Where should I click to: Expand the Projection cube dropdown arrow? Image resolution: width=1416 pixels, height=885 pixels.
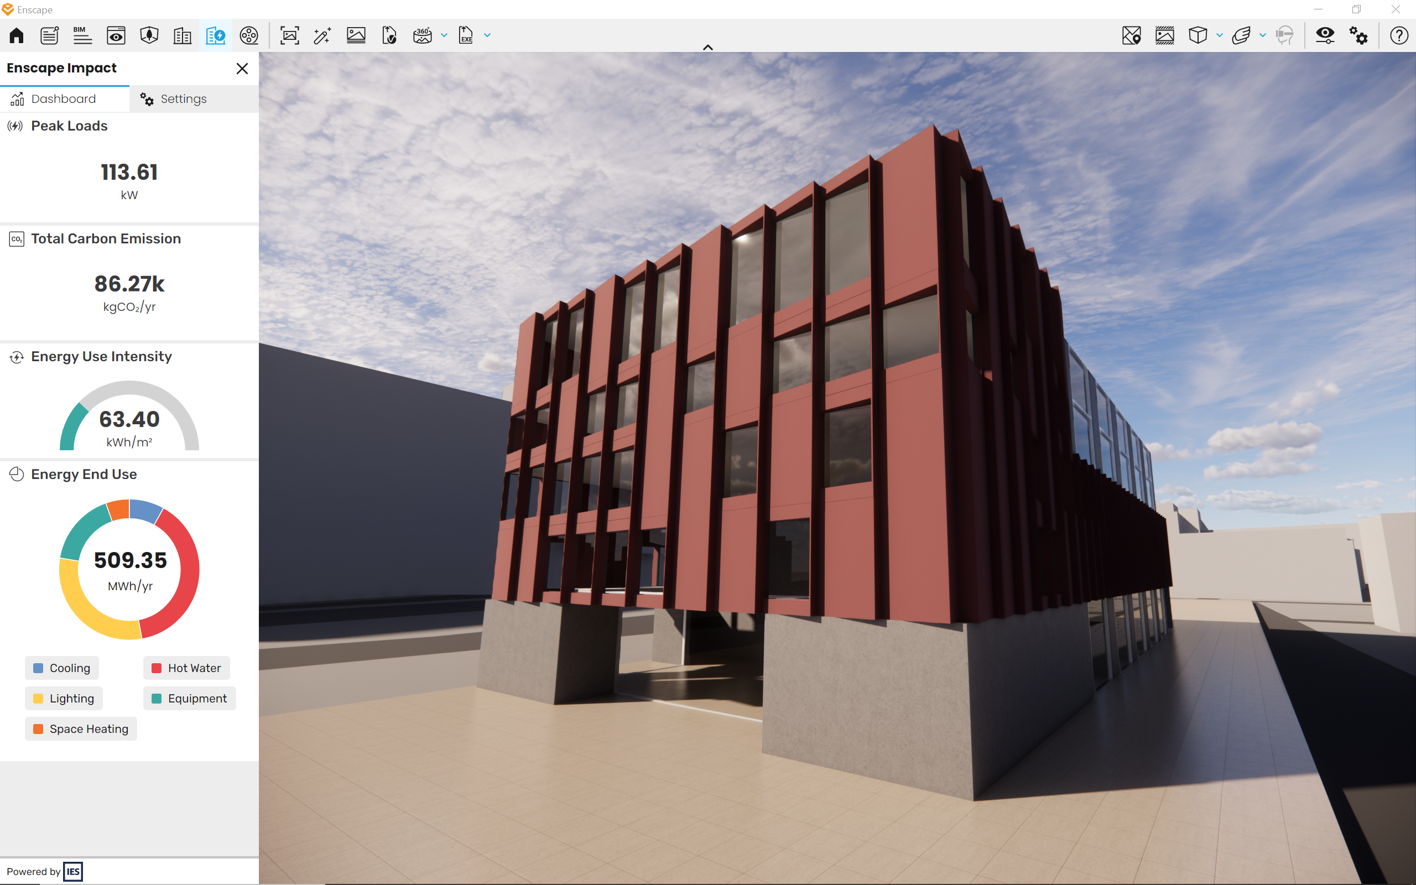pos(1220,36)
